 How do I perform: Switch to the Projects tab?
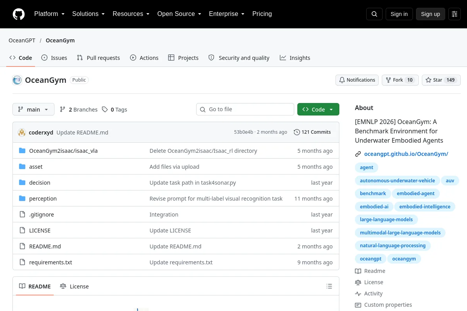[183, 58]
